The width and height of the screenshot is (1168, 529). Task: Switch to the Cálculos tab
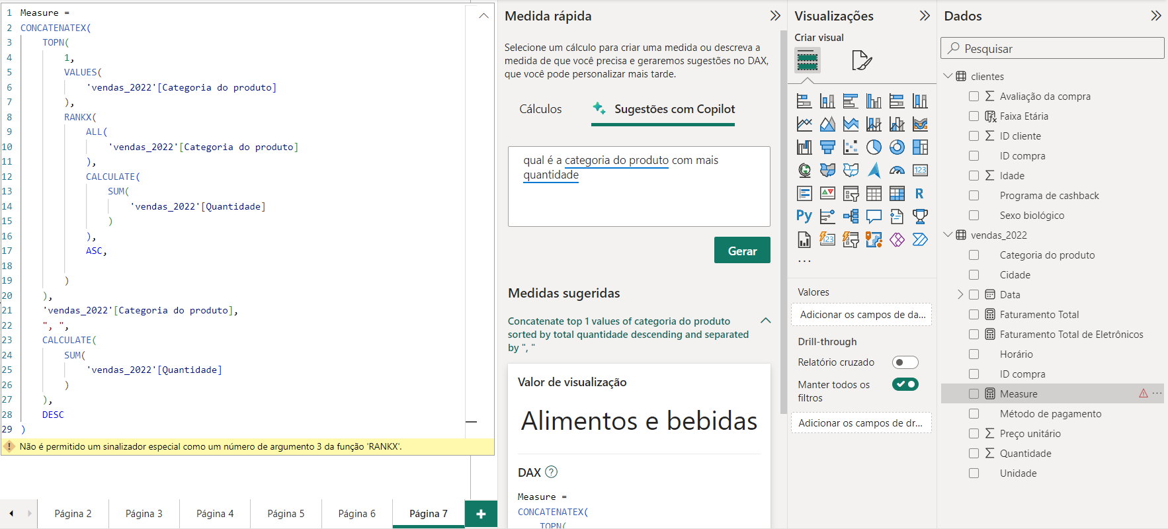[540, 109]
